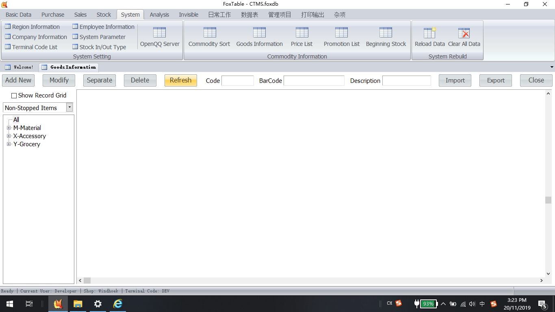Open the Non-Stopped Items dropdown
Viewport: 555px width, 312px height.
[69, 107]
